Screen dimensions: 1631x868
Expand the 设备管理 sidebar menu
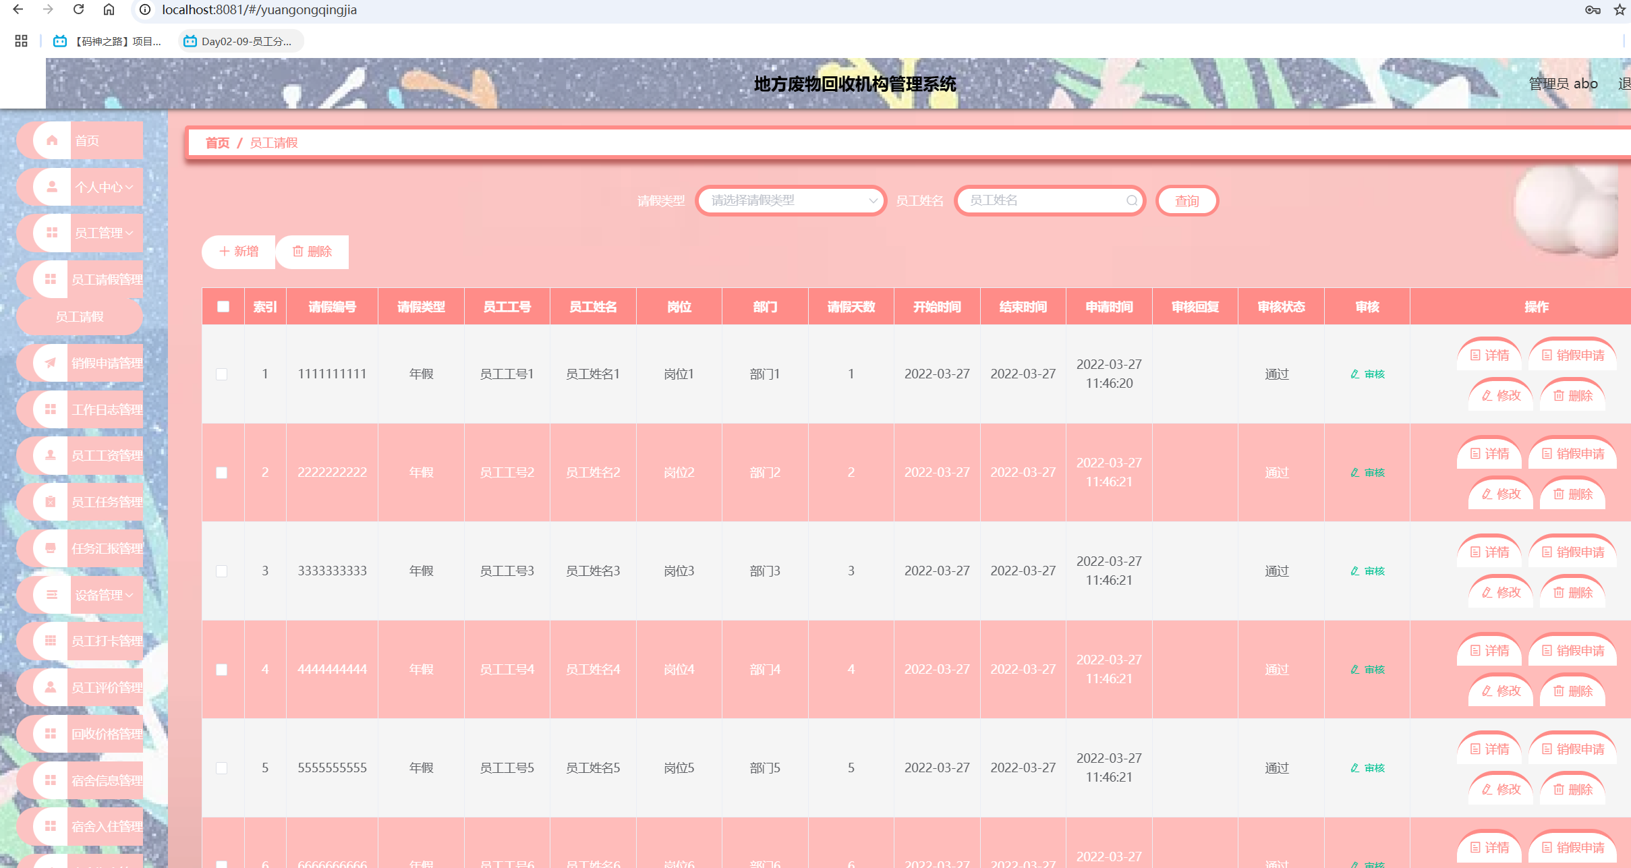(103, 595)
